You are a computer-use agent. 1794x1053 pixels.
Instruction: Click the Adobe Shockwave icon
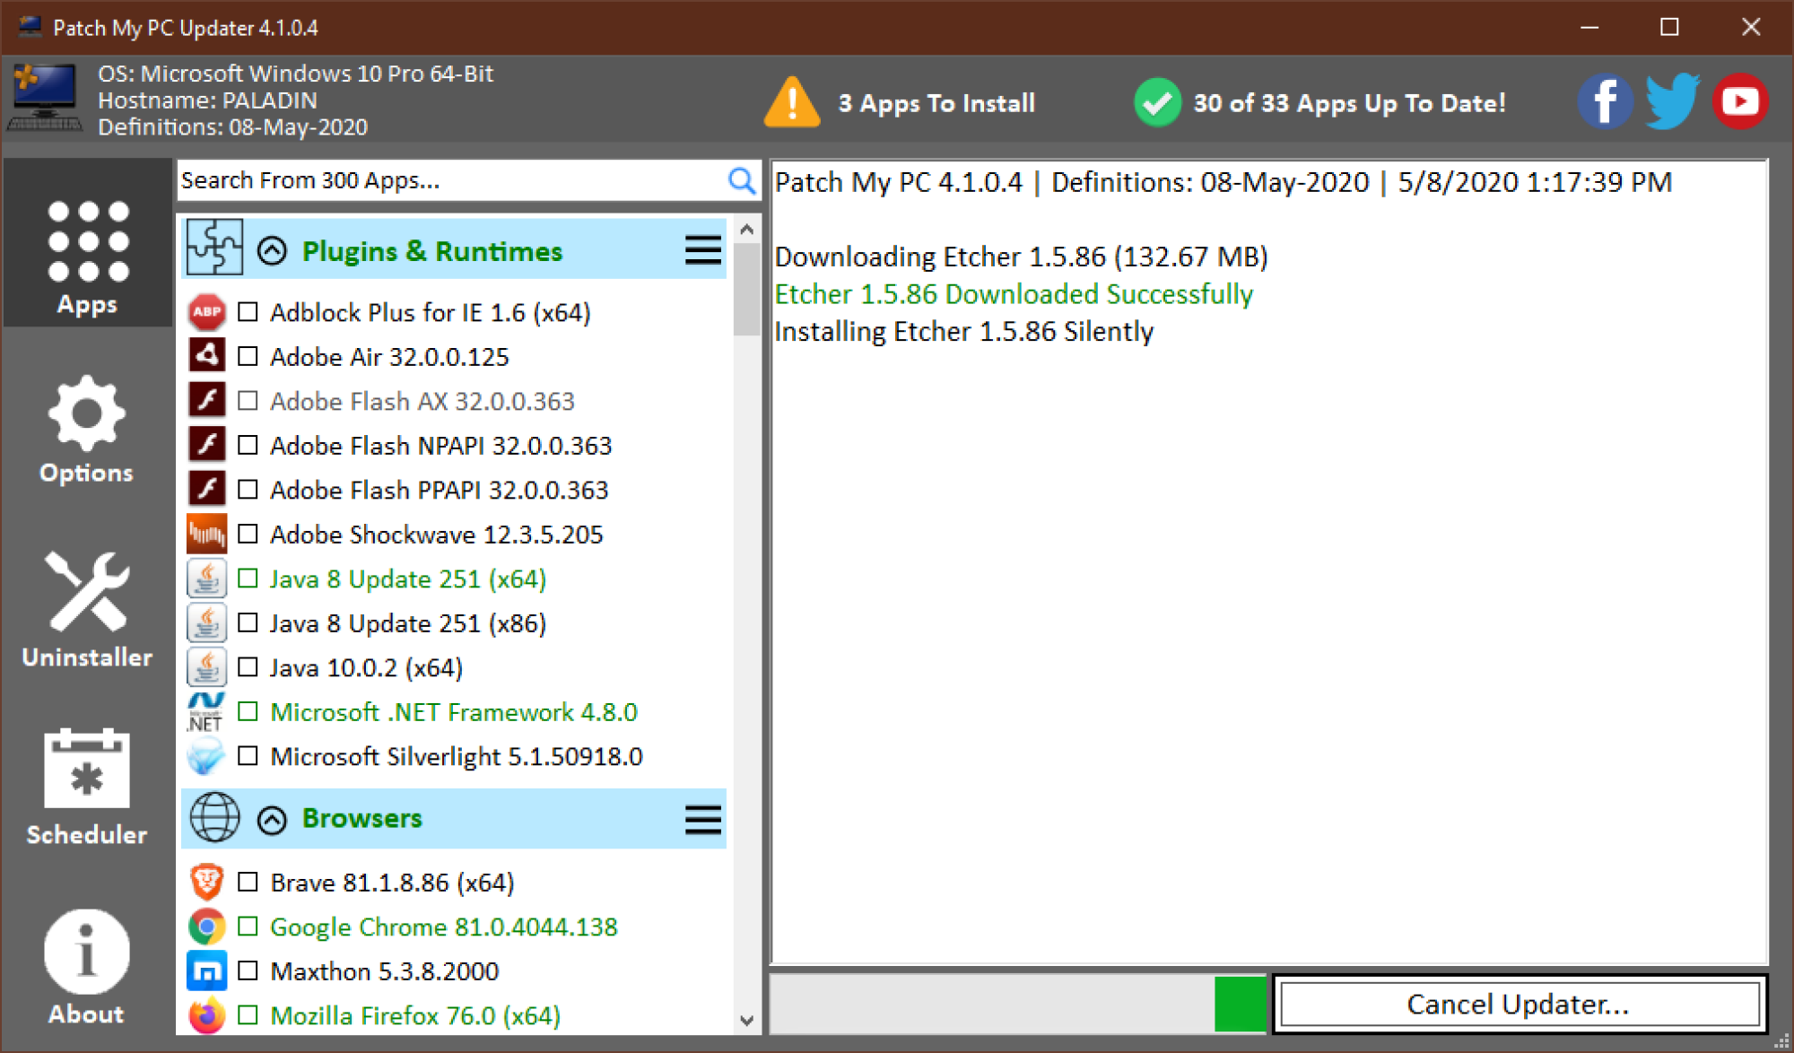tap(206, 534)
